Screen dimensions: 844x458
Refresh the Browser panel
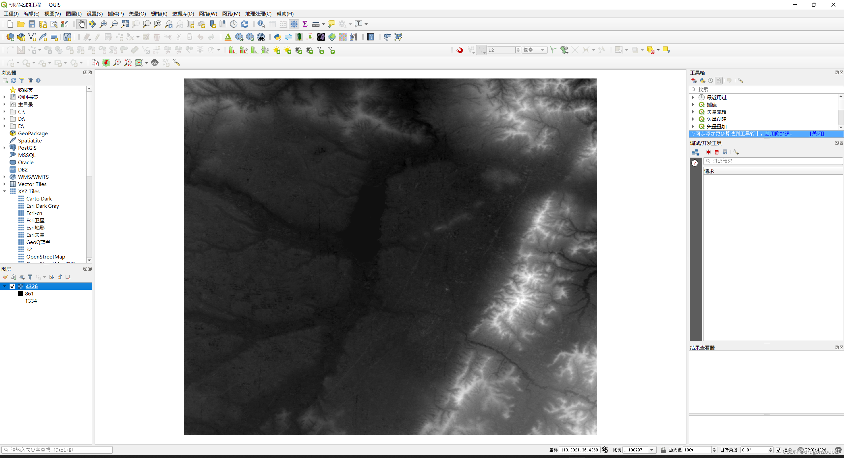click(x=14, y=80)
